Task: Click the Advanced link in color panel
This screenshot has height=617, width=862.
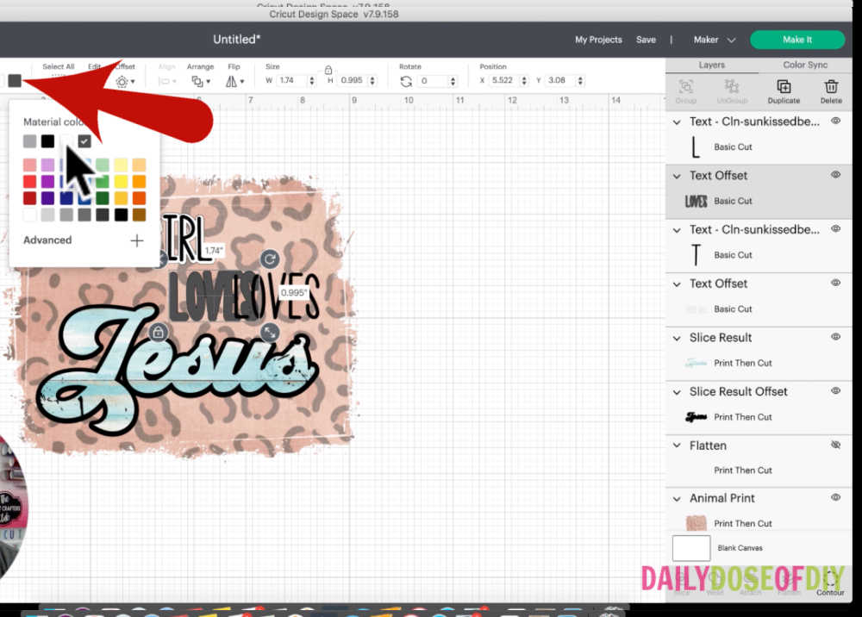Action: (x=47, y=240)
